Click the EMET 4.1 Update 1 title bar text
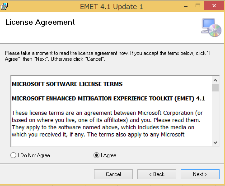The image size is (225, 186). pyautogui.click(x=112, y=7)
